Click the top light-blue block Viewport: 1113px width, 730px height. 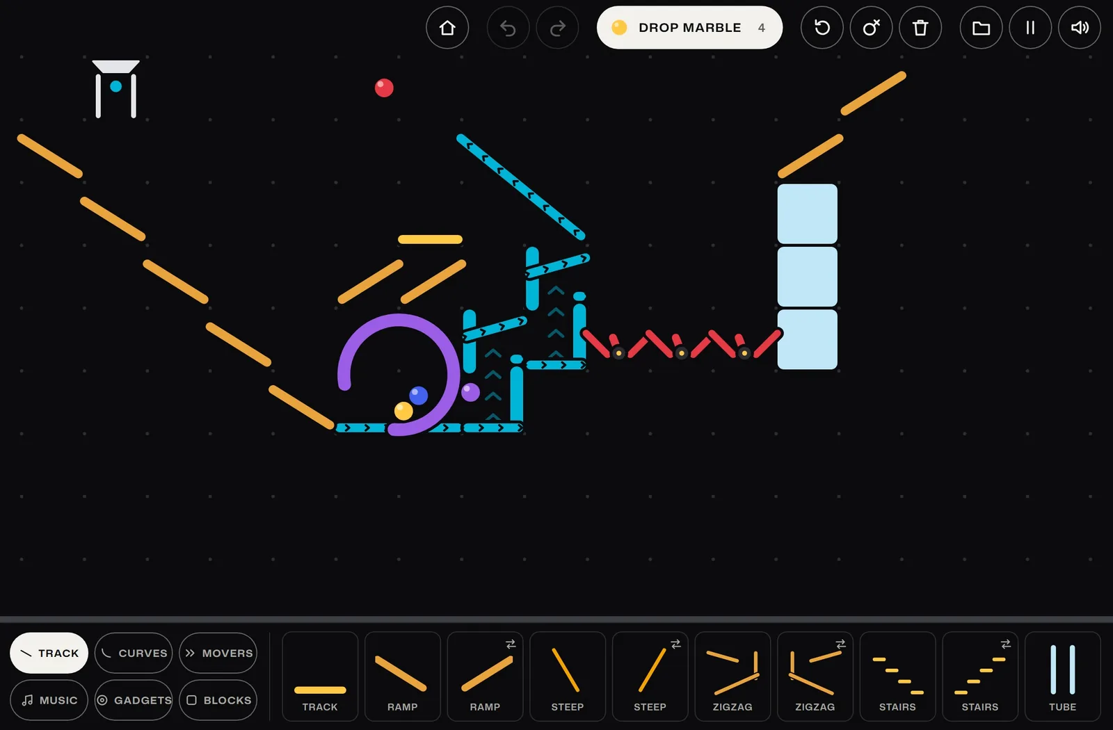pyautogui.click(x=807, y=213)
